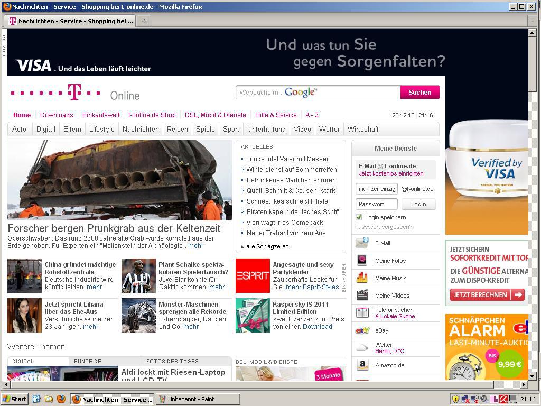Open the t-online.de Shop link
The height and width of the screenshot is (406, 541).
tap(152, 115)
